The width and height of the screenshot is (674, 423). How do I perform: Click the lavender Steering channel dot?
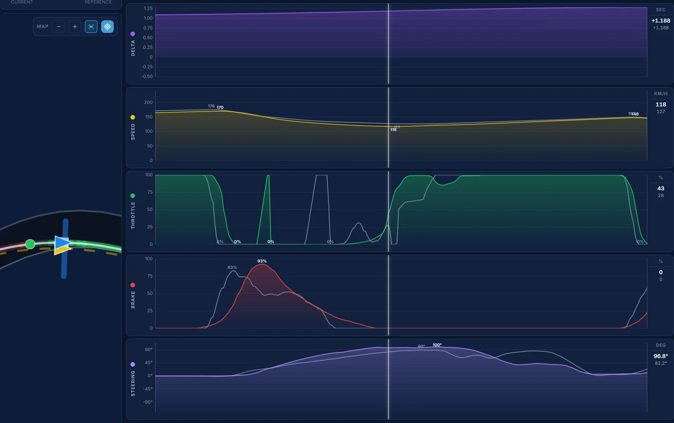point(133,364)
